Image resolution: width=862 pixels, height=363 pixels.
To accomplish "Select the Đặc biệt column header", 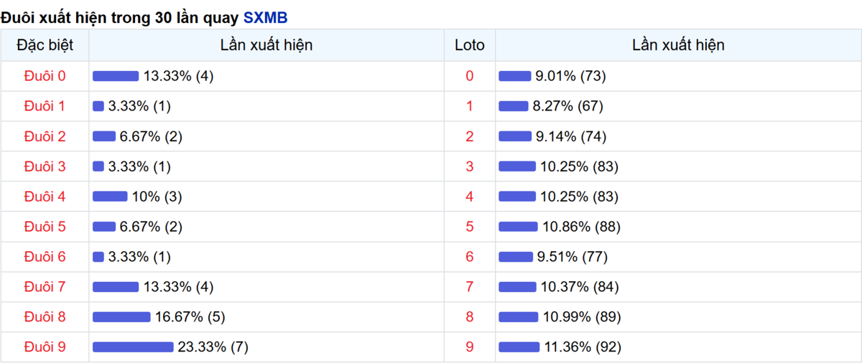I will pos(45,45).
